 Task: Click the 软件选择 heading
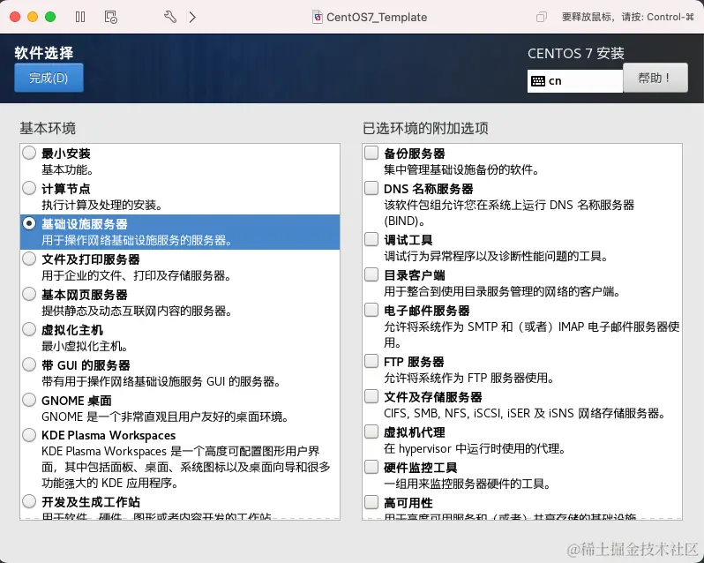coord(44,53)
